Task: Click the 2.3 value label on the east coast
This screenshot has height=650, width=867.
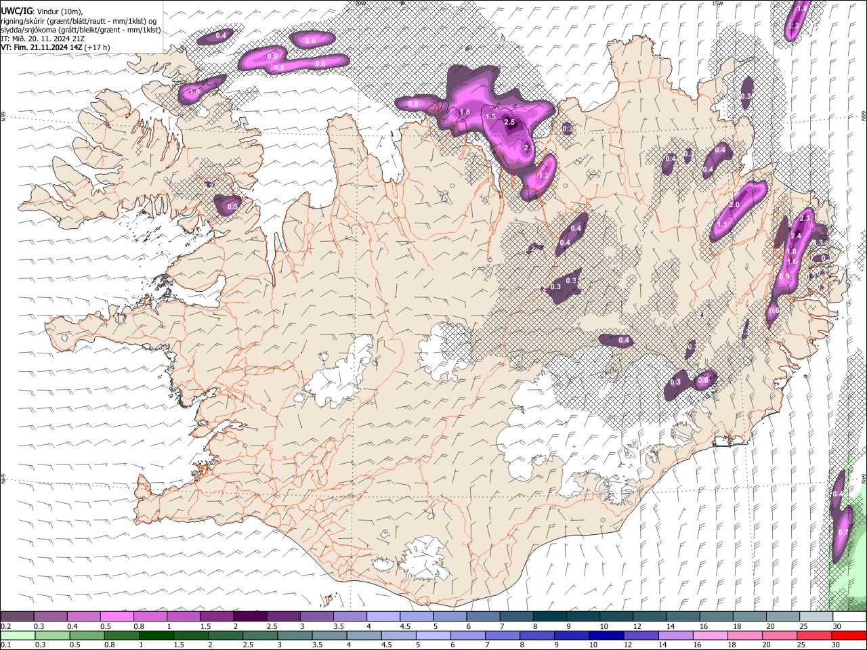Action: [805, 219]
